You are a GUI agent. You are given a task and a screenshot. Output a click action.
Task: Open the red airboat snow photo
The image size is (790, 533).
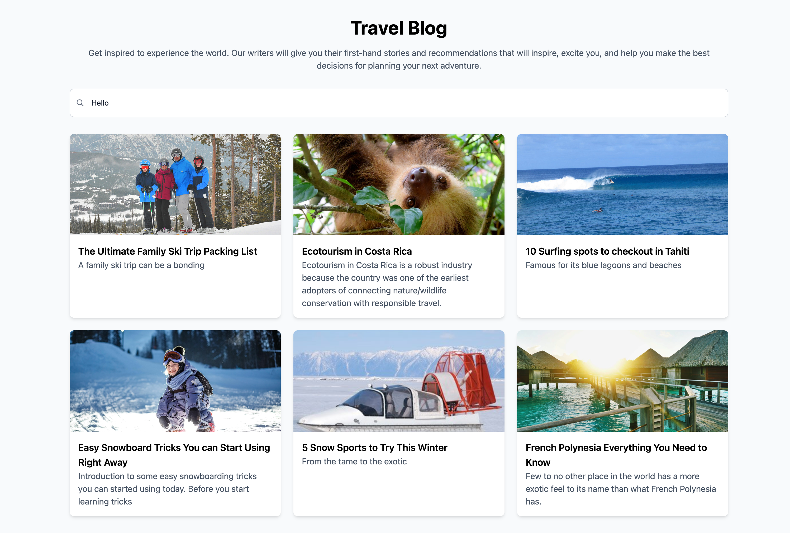tap(399, 381)
